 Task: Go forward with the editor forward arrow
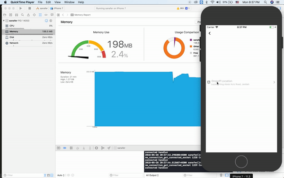click(67, 15)
